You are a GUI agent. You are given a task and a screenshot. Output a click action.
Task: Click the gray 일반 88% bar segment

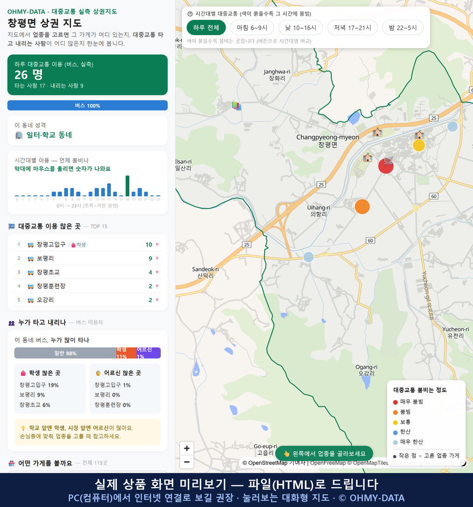65,353
